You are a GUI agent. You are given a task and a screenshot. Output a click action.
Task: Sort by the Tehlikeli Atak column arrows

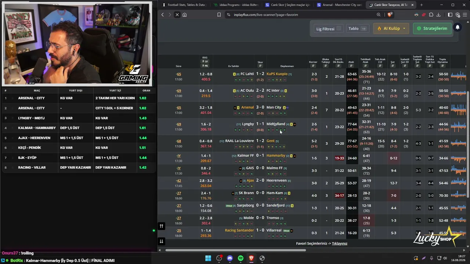tap(365, 66)
